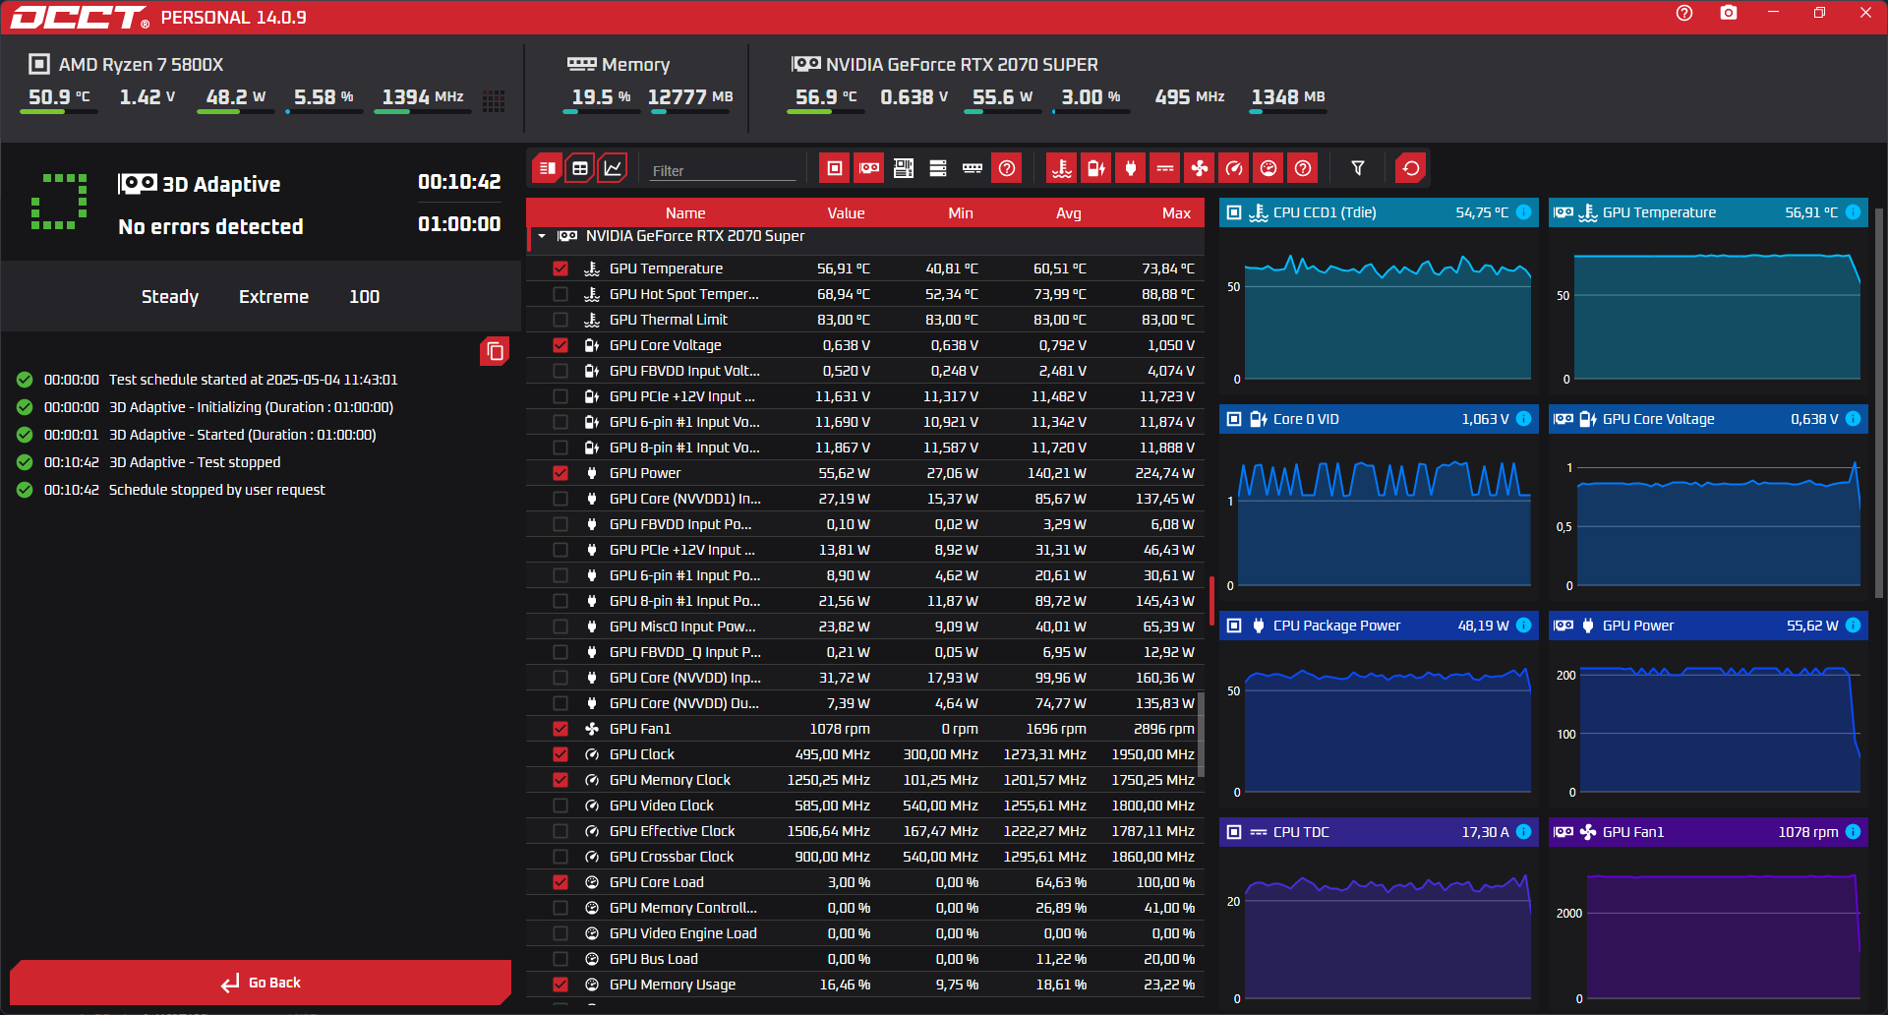Click the Go Back button

(x=261, y=983)
